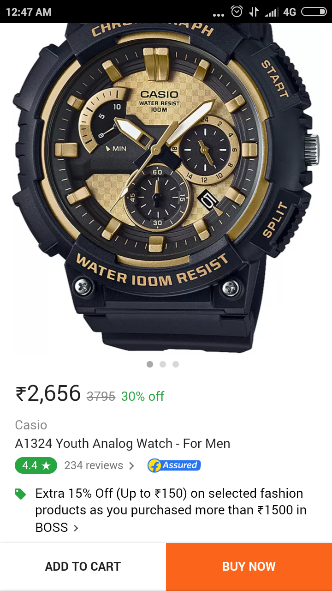Tap the battery icon in status bar
Viewport: 332px width, 591px height.
(314, 12)
